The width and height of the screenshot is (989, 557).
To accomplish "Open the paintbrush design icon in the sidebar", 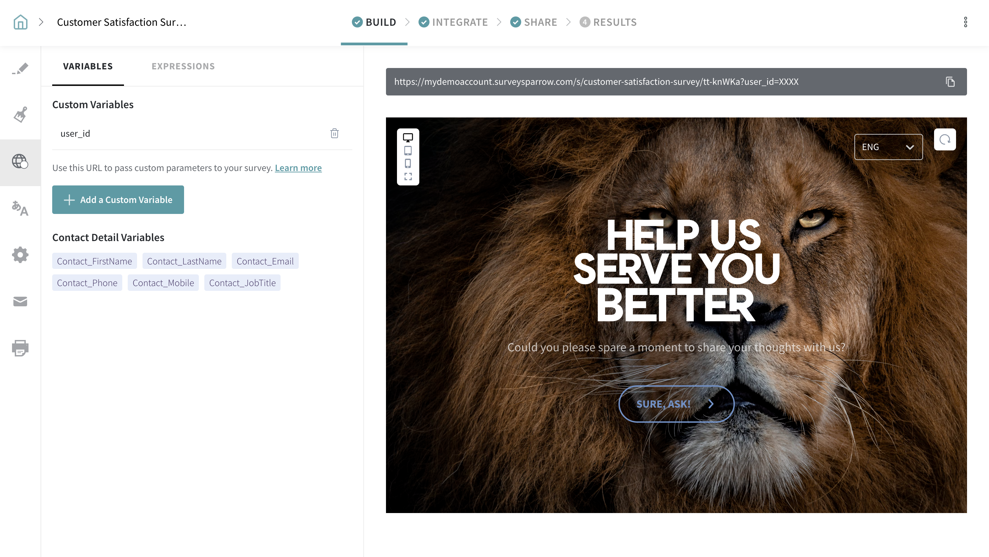I will coord(20,115).
